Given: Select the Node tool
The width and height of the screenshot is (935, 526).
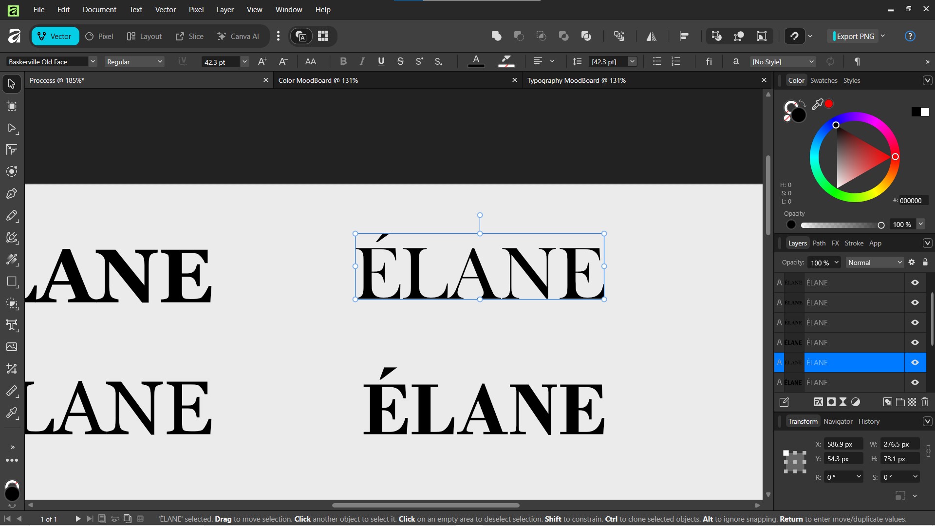Looking at the screenshot, I should coord(12,128).
